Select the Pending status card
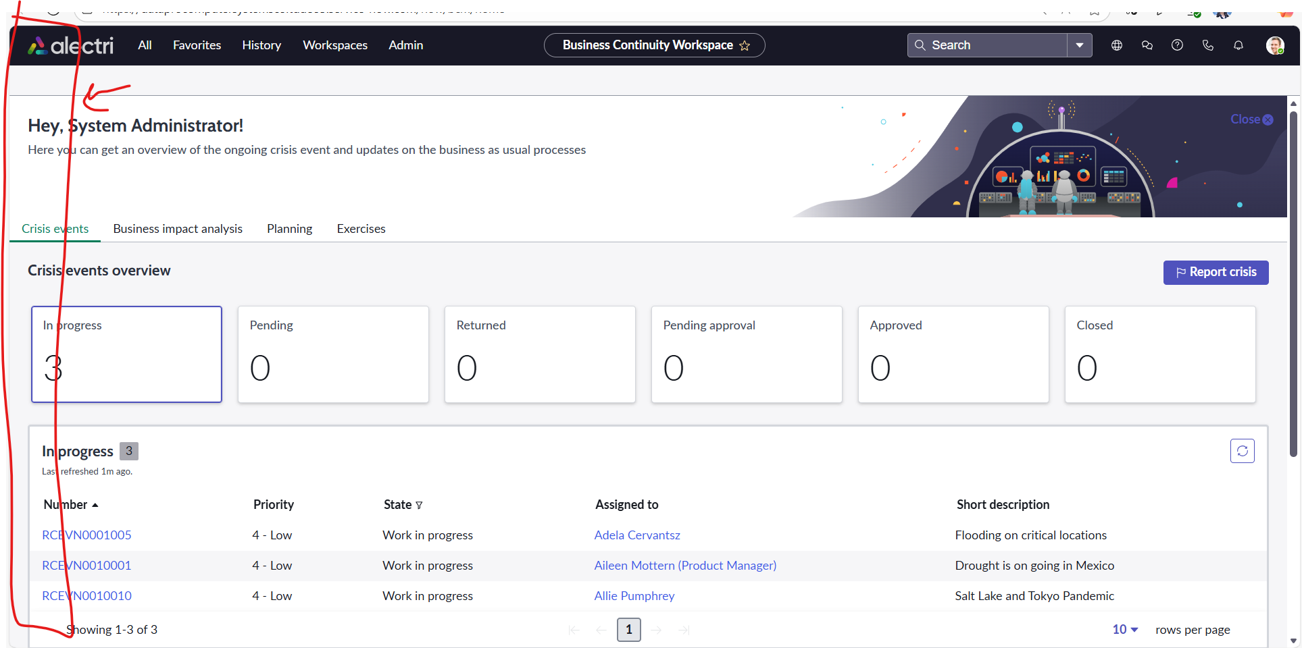The image size is (1302, 648). point(333,354)
